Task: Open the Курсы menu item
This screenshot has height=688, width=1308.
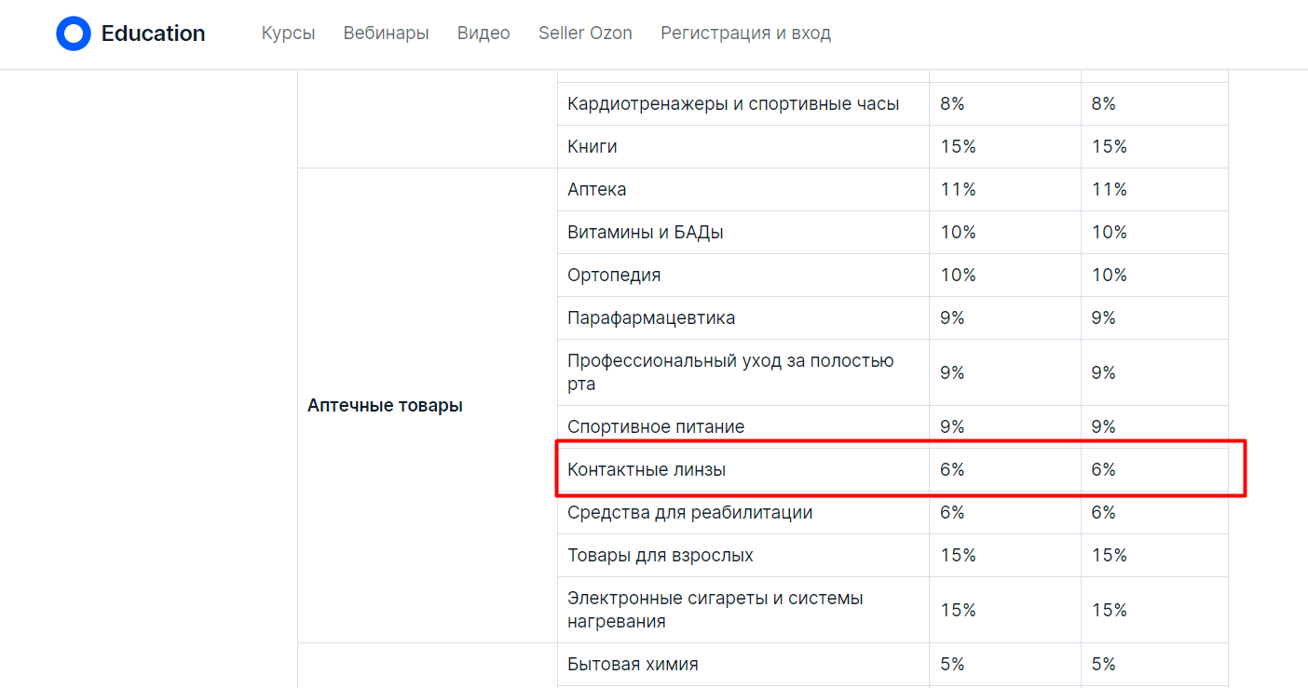Action: point(288,34)
